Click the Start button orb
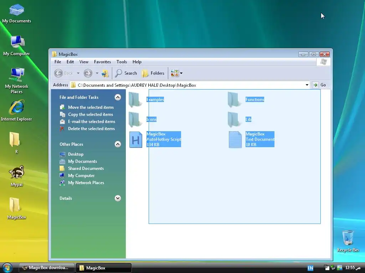The image size is (365, 273). (x=7, y=268)
